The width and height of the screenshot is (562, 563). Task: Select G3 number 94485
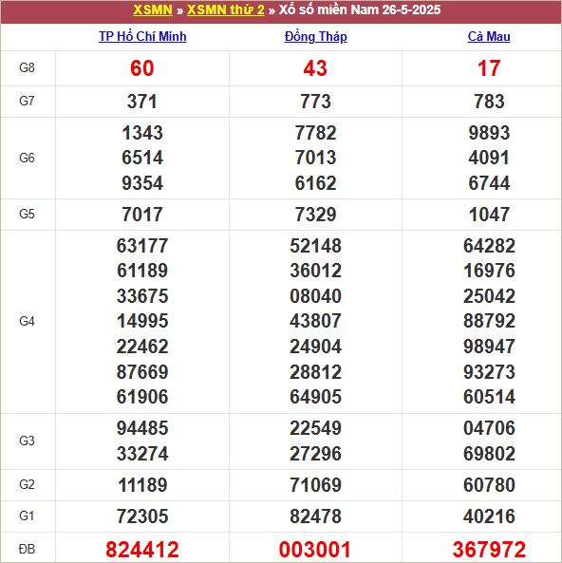pyautogui.click(x=142, y=428)
